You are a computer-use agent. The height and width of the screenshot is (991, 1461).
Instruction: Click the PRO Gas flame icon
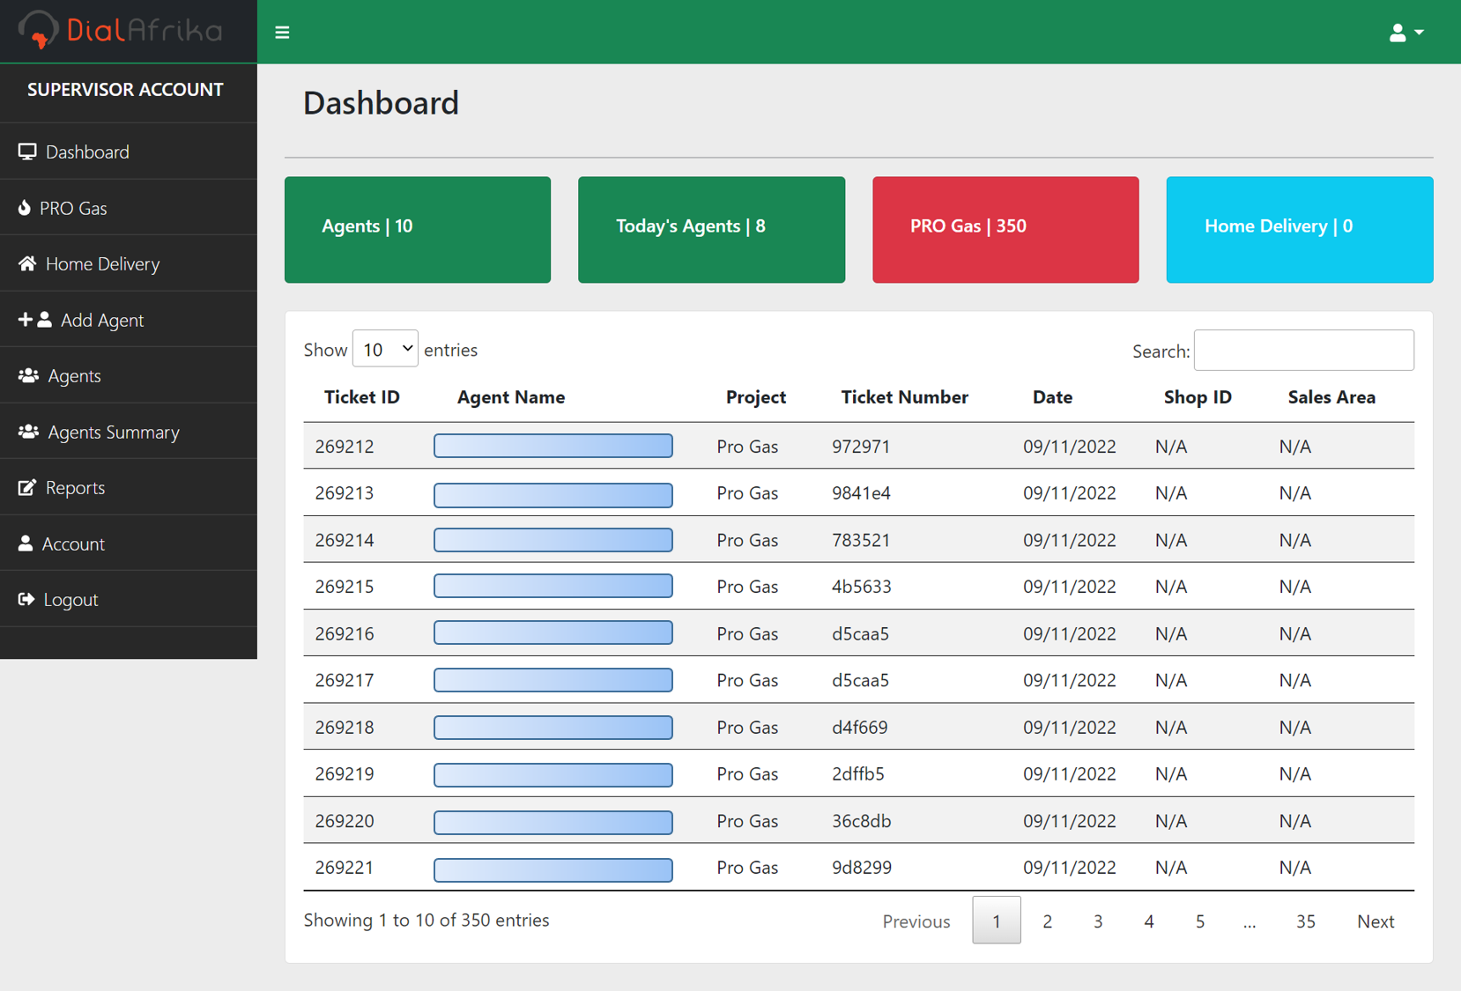tap(25, 208)
